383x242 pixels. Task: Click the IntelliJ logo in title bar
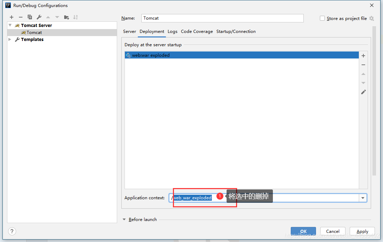tap(8, 5)
